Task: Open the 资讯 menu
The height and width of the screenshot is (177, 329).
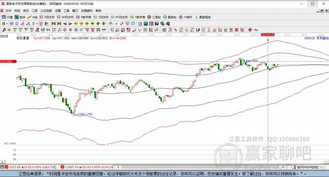Action: tap(26, 11)
